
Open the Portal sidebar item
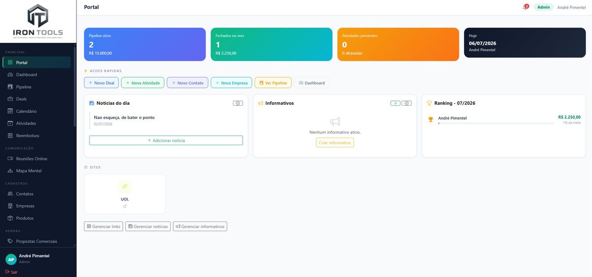coord(37,62)
